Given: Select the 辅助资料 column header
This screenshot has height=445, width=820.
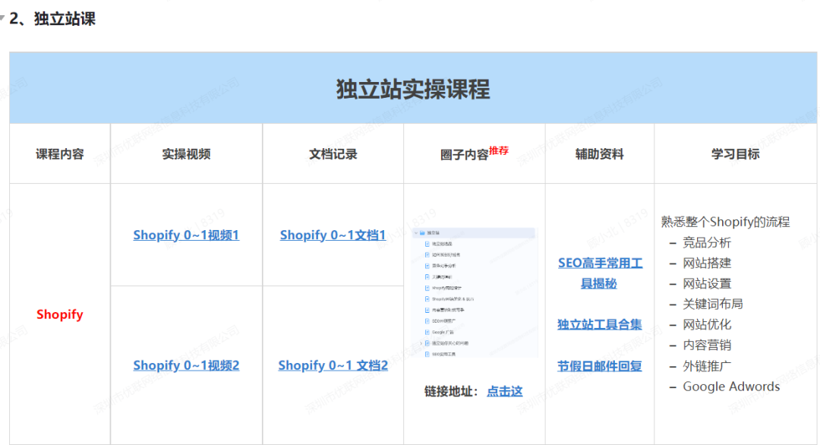Looking at the screenshot, I should (600, 154).
